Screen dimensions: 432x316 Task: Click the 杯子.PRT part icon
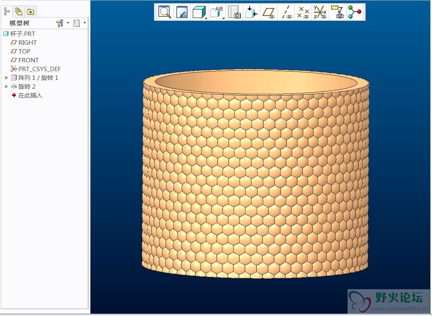pyautogui.click(x=6, y=34)
